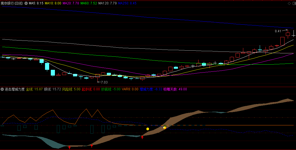Click the 7.03 low price label
Image resolution: width=296 pixels, height=150 pixels.
coord(104,82)
